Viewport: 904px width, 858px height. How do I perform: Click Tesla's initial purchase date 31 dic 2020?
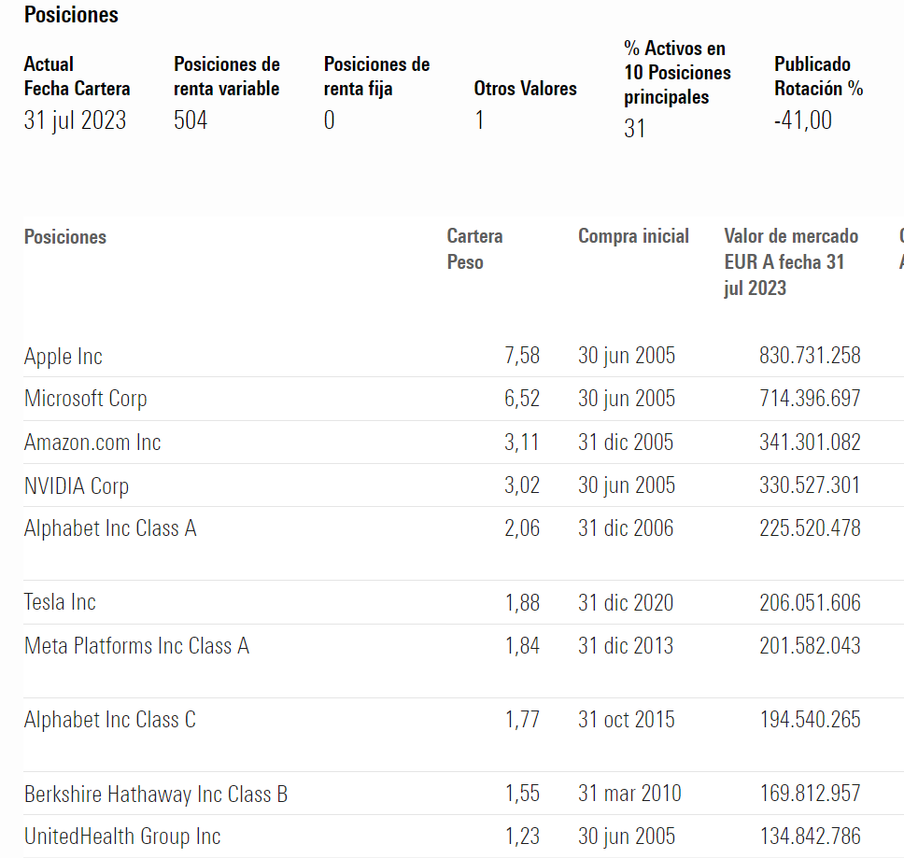(626, 603)
